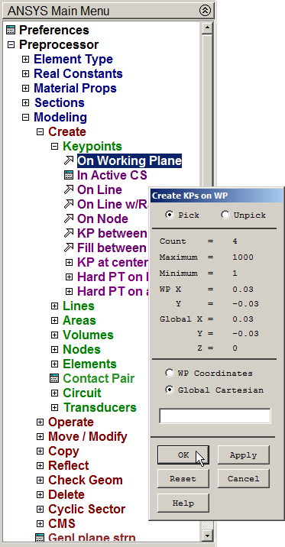The image size is (285, 547).
Task: Select the Global Cartesian radio option
Action: click(x=169, y=390)
